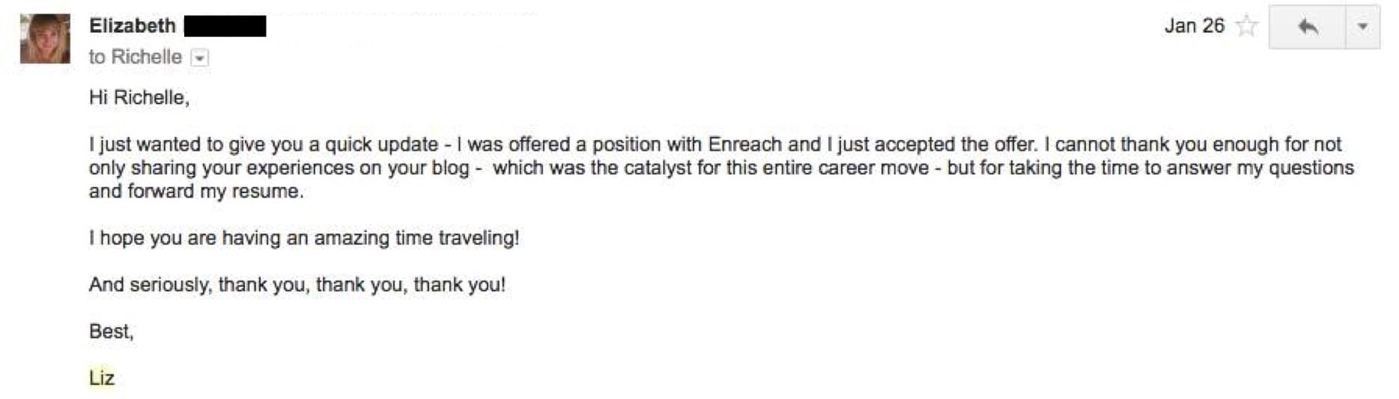1399x399 pixels.
Task: Expand recipient details next to 'to Richelle'
Action: click(199, 58)
